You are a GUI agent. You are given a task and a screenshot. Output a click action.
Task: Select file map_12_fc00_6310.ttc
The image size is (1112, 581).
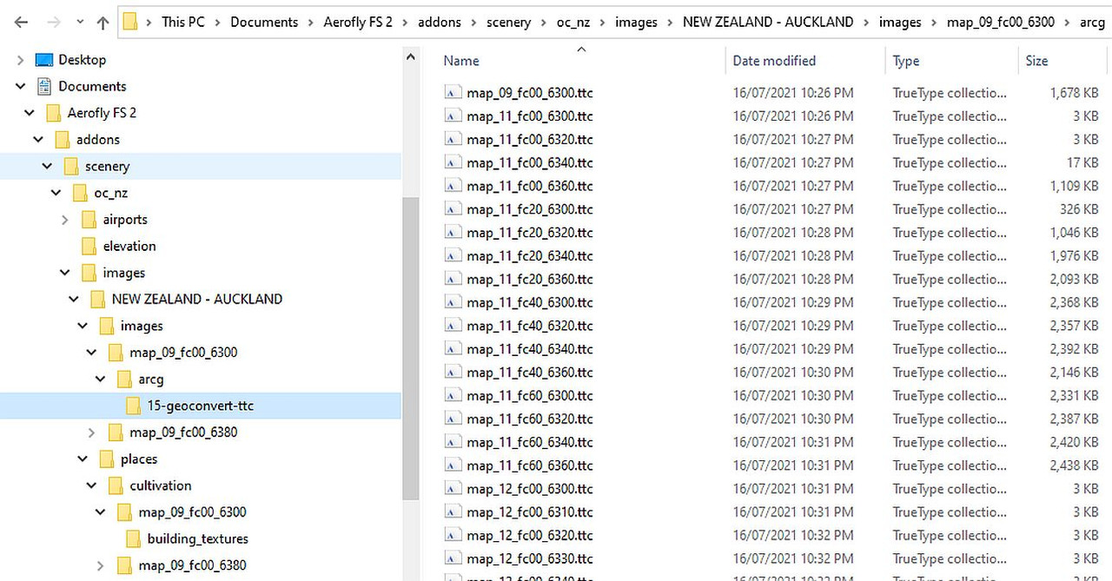[x=530, y=512]
